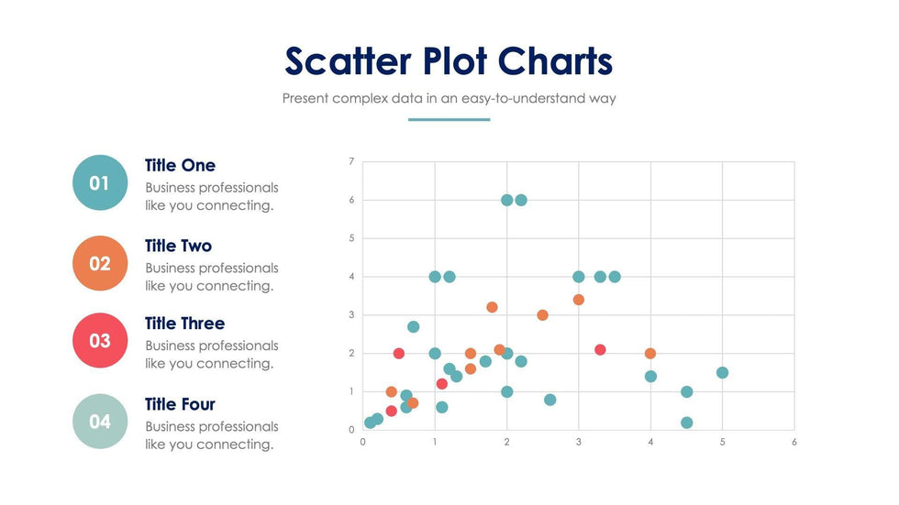
Task: Select the red 03 circle badge
Action: pos(99,341)
